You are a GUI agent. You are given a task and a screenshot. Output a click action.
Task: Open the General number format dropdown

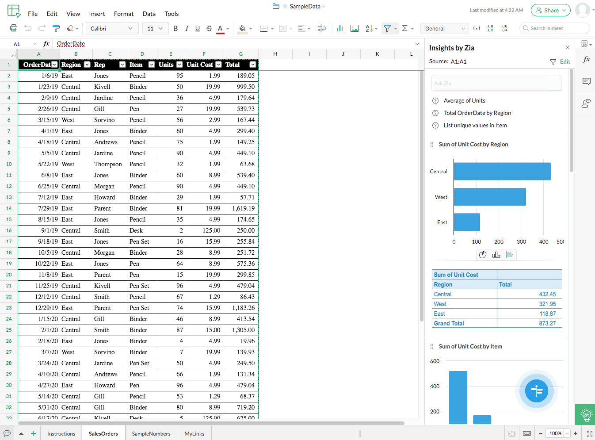[x=445, y=28]
